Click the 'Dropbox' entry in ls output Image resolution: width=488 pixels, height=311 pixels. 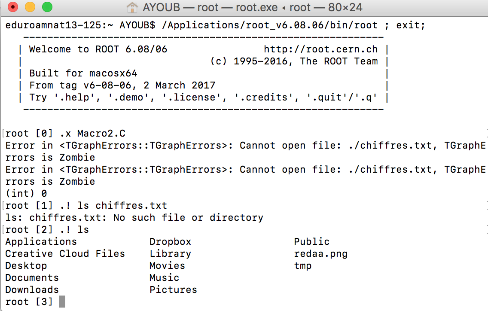(x=170, y=242)
